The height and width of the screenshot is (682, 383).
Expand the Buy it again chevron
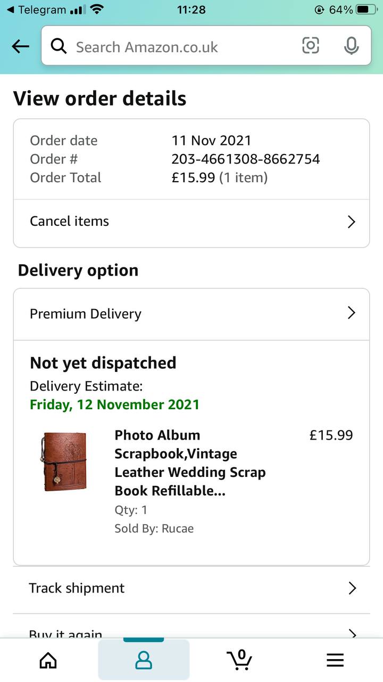(352, 632)
